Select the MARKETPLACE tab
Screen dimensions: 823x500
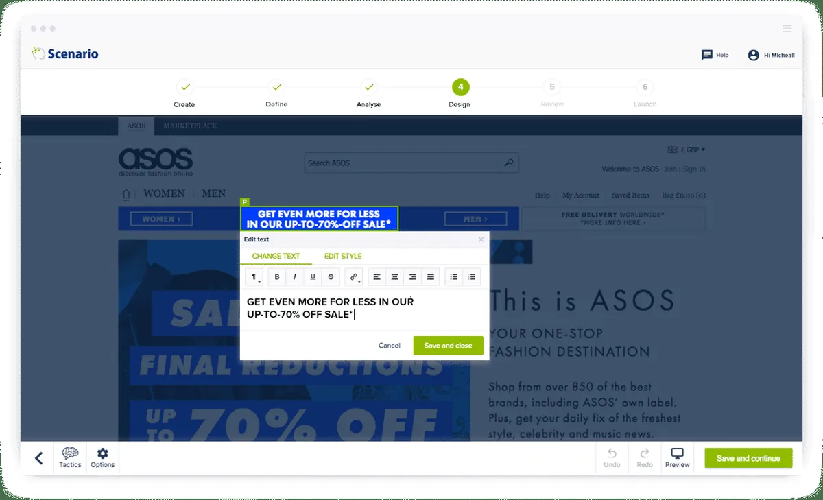pyautogui.click(x=190, y=126)
